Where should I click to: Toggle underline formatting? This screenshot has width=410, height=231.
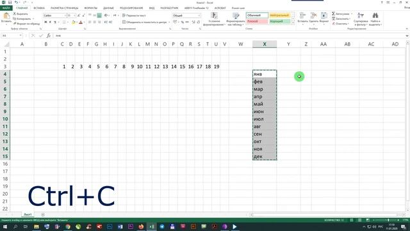55,22
